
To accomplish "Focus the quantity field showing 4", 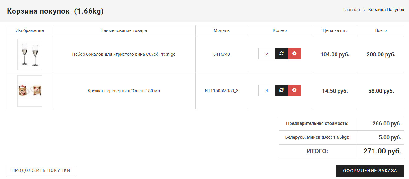I will point(267,90).
